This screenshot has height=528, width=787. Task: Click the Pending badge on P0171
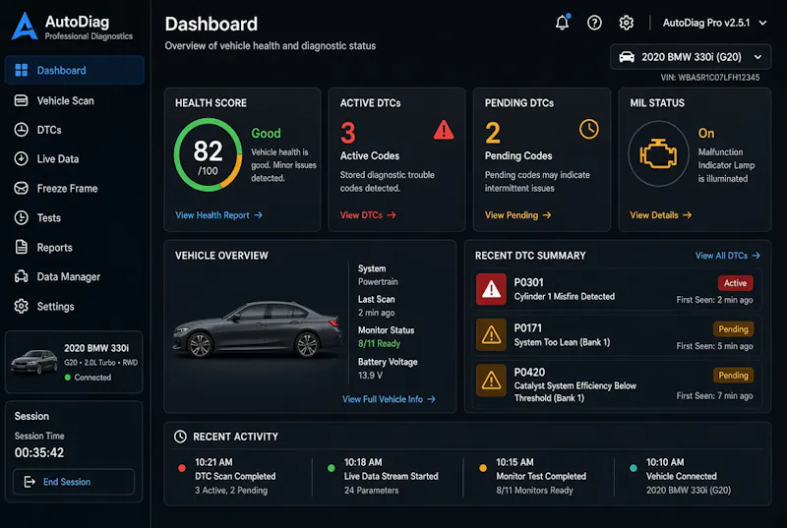pos(733,329)
